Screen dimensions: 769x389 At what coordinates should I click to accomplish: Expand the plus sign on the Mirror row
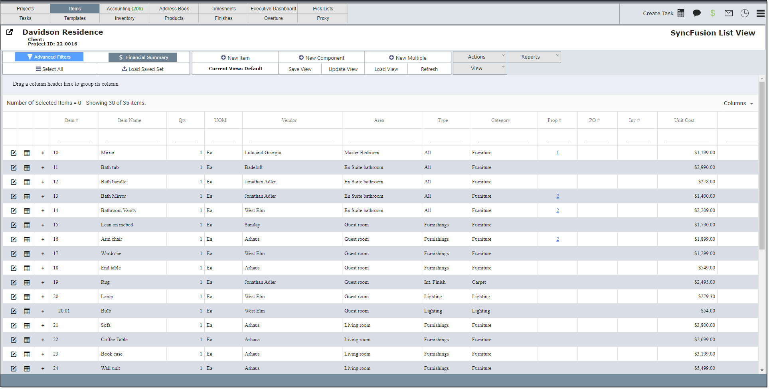click(x=43, y=153)
